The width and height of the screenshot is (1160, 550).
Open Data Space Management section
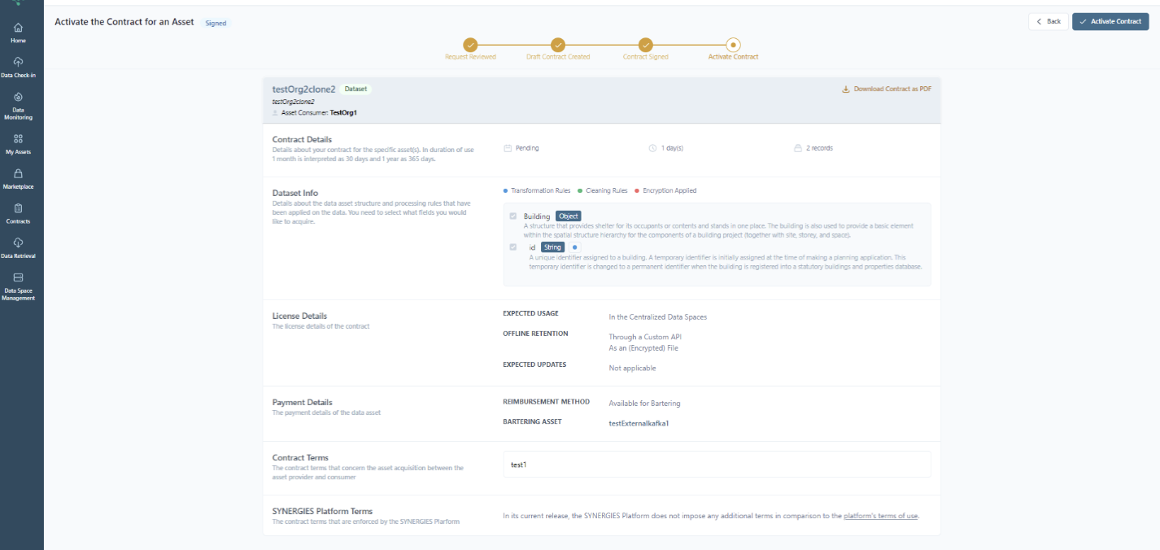18,277
